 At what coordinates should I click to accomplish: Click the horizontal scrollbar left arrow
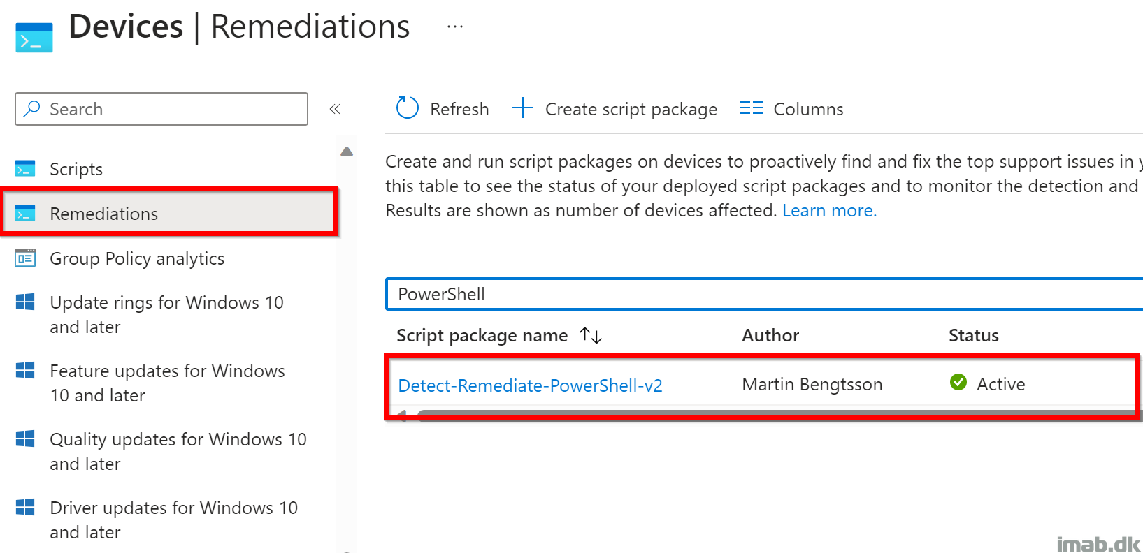pos(401,415)
